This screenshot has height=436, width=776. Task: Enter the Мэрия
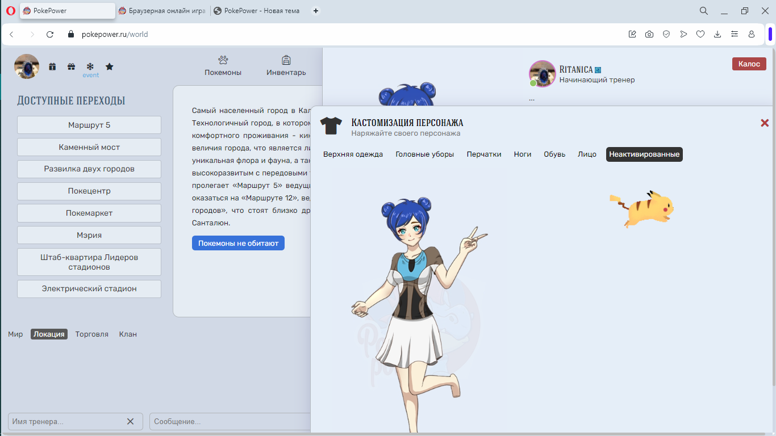[x=89, y=235]
